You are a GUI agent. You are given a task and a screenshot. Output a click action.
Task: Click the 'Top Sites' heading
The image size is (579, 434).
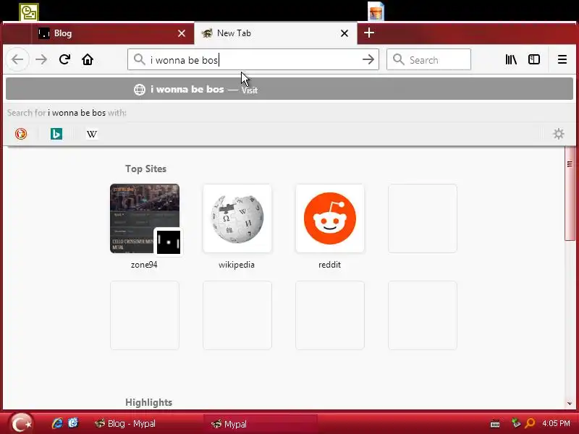tap(145, 169)
